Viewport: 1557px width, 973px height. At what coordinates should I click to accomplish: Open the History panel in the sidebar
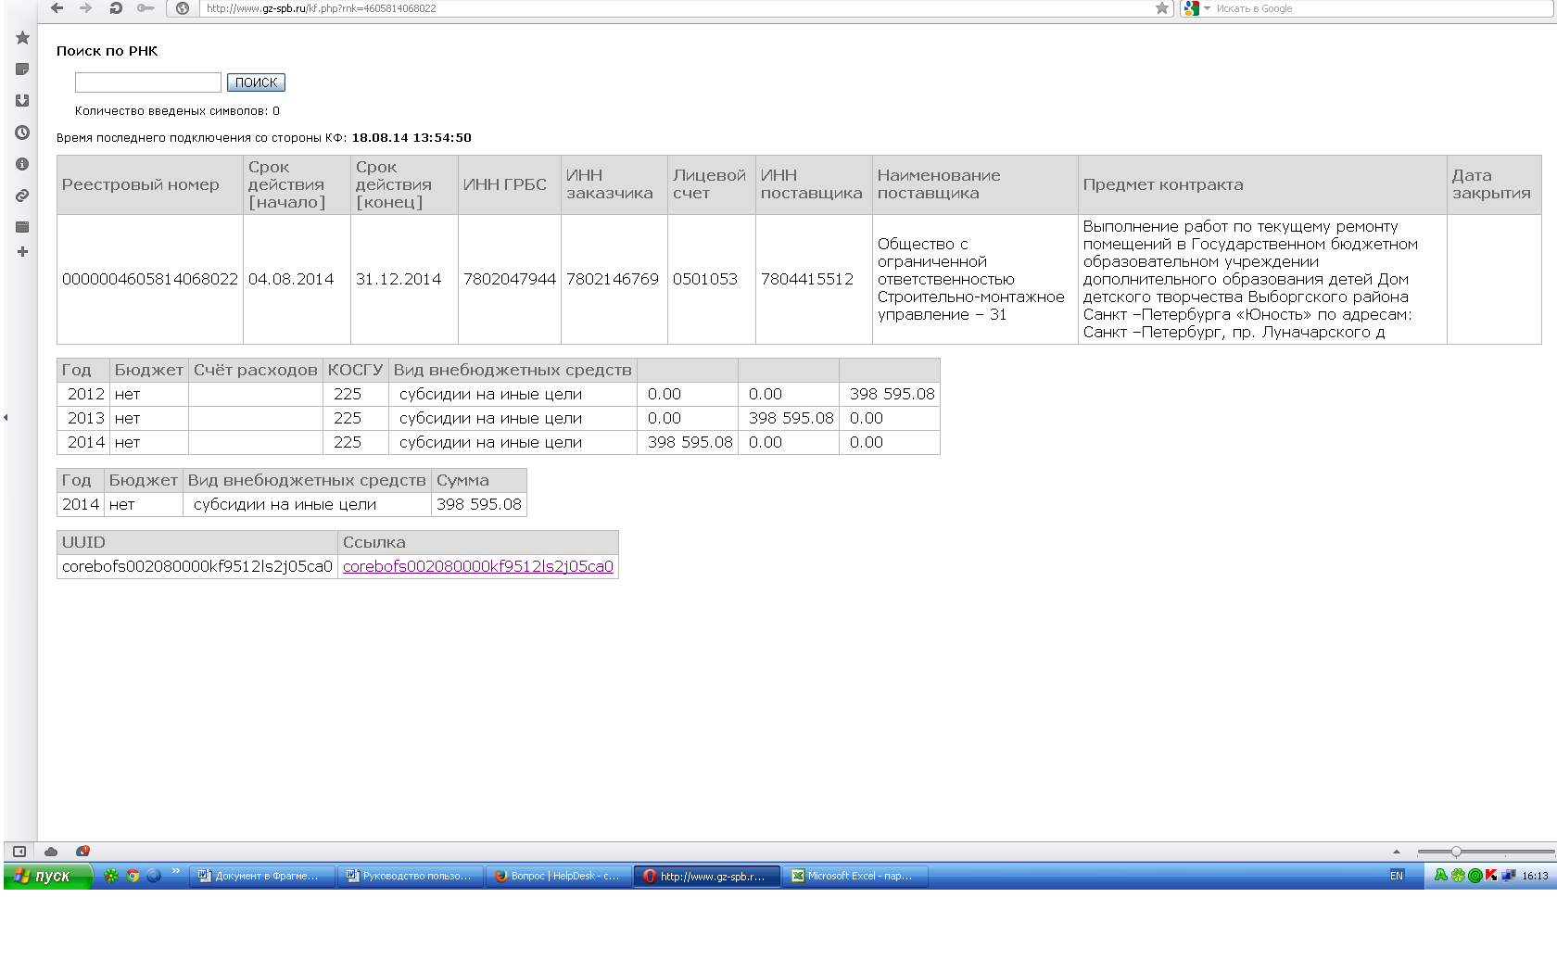(x=22, y=133)
